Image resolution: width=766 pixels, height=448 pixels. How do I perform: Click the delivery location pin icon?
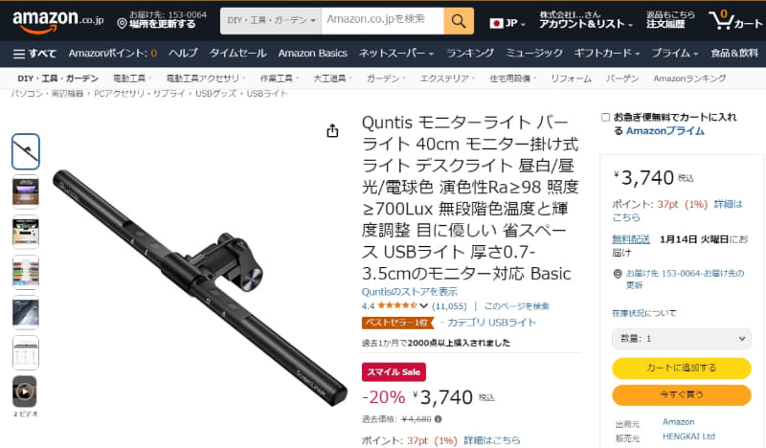pos(123,23)
